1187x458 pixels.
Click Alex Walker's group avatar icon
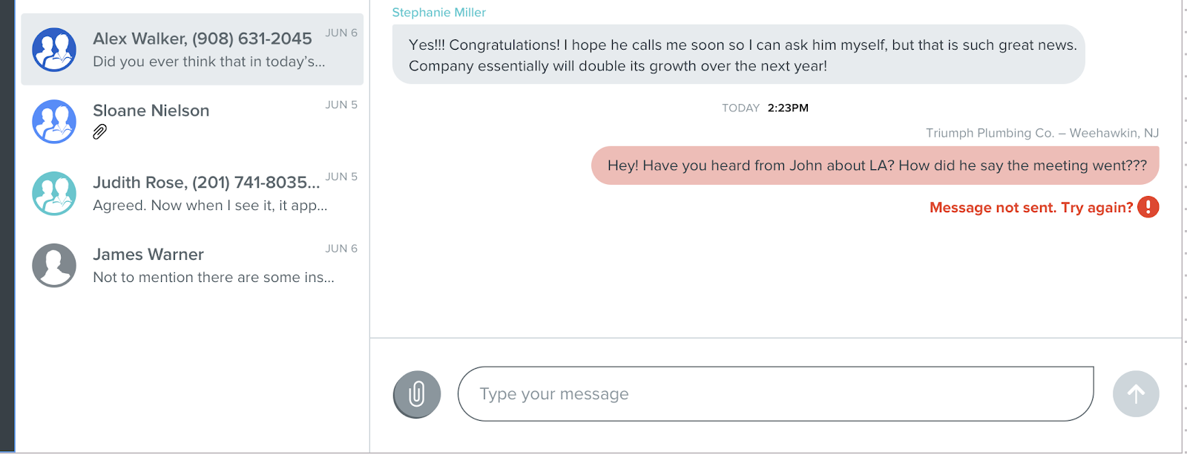click(54, 50)
